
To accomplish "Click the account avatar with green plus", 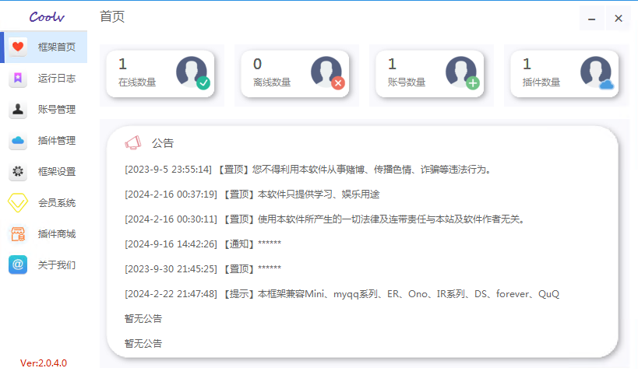I will tap(462, 72).
